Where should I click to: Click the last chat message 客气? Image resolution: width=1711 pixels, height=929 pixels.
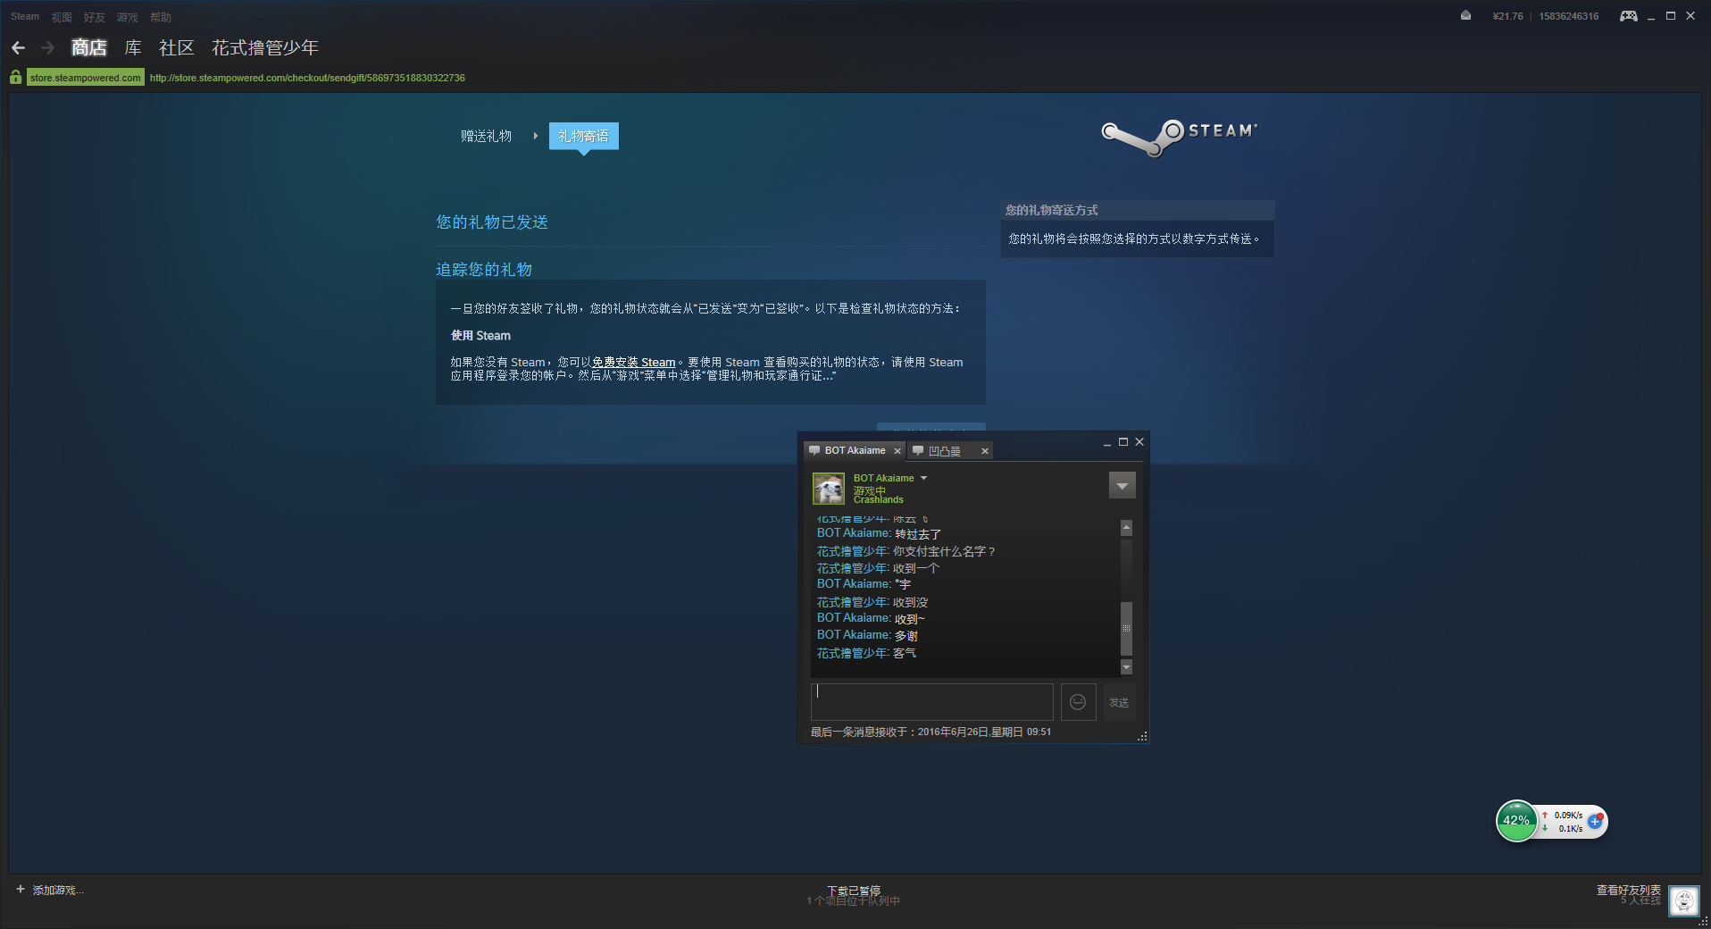tap(905, 653)
